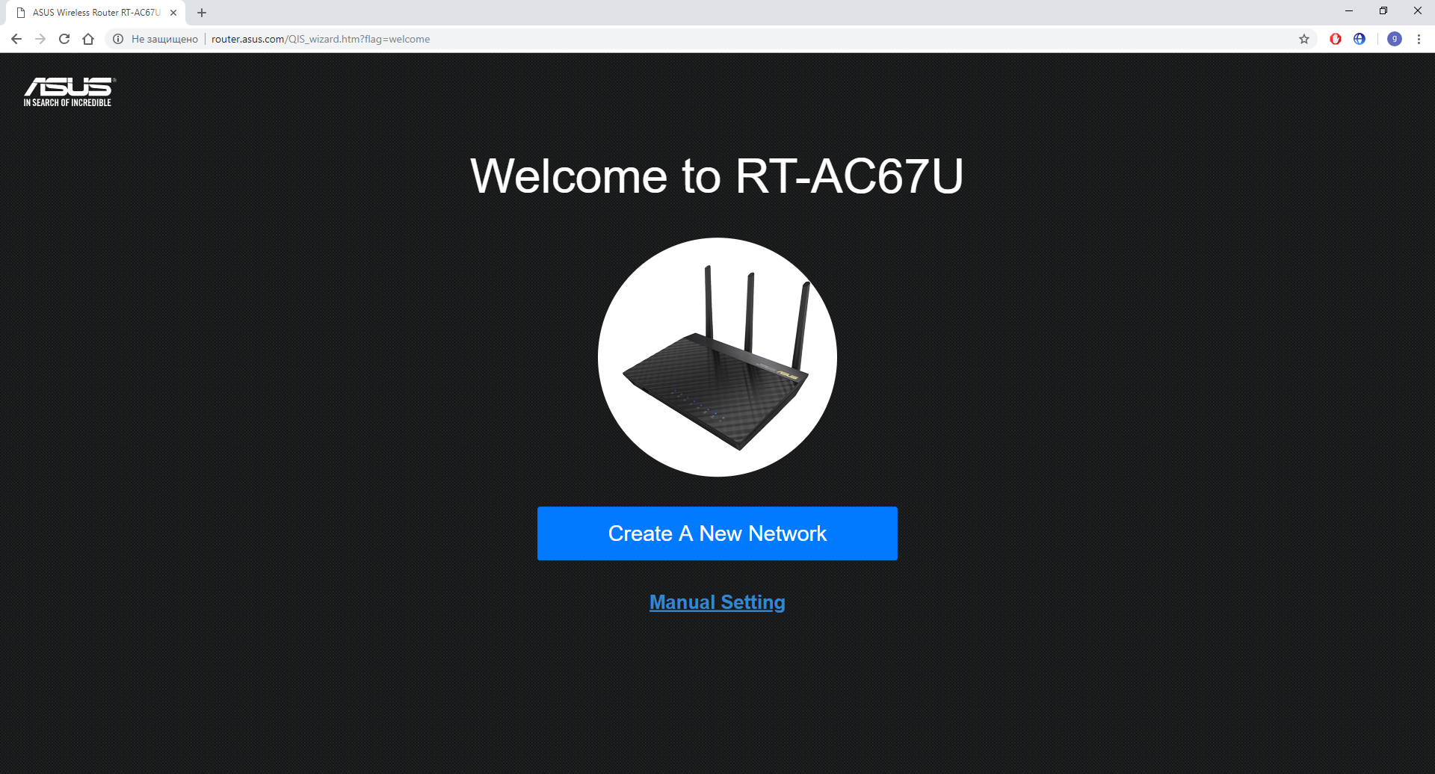The image size is (1435, 774).
Task: Select the ASUS Wireless Router RT-AC67U tab
Action: (96, 13)
